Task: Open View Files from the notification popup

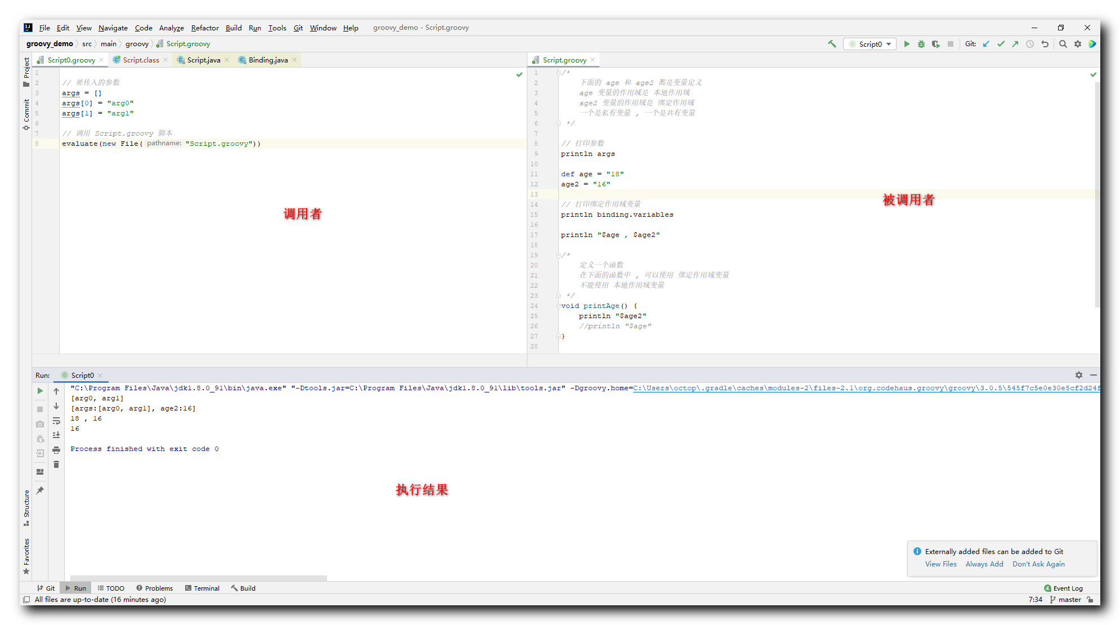Action: [940, 564]
